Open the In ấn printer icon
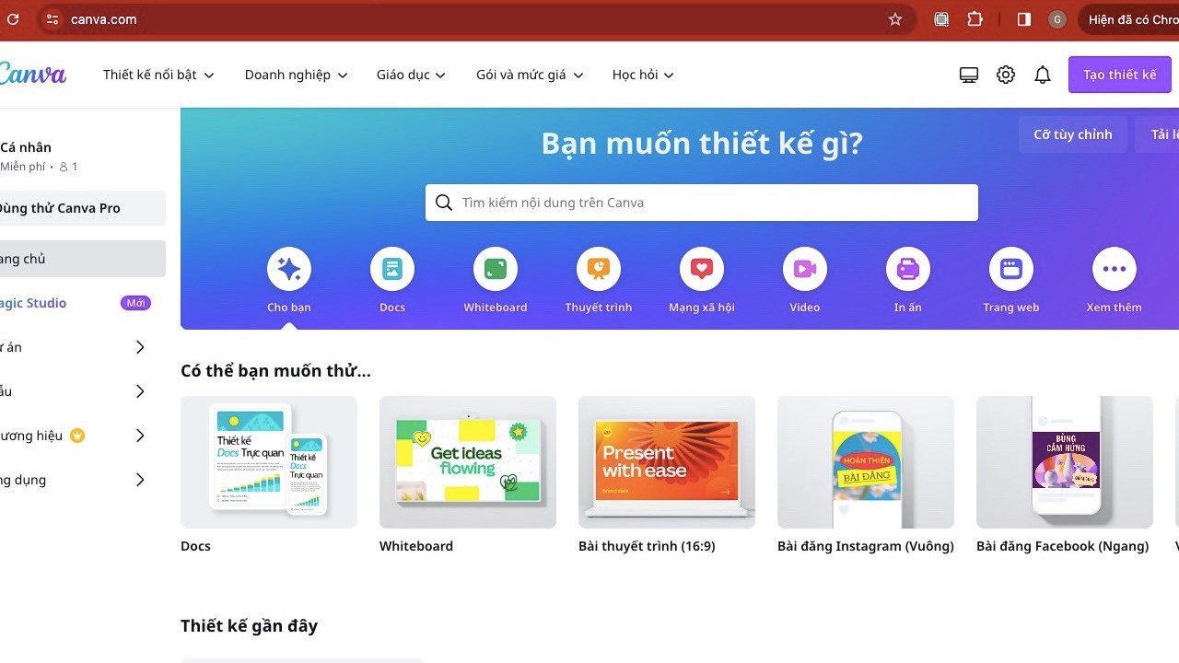Image resolution: width=1179 pixels, height=663 pixels. pos(908,269)
